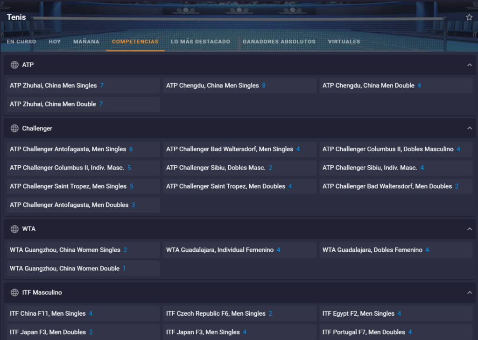This screenshot has height=340, width=478.
Task: Open ATP Challenger Antofagasta, Men Singles
Action: tap(83, 149)
